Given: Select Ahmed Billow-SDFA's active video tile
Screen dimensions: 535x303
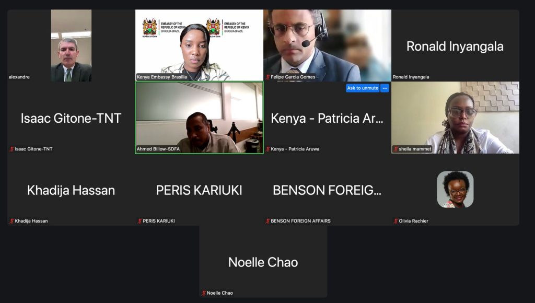Looking at the screenshot, I should (x=199, y=118).
